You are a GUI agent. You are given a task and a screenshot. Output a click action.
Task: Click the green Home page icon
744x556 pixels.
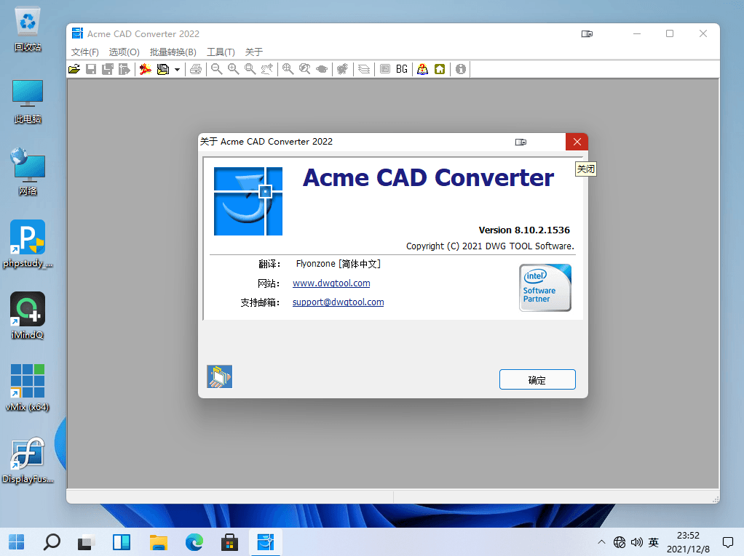pos(440,69)
